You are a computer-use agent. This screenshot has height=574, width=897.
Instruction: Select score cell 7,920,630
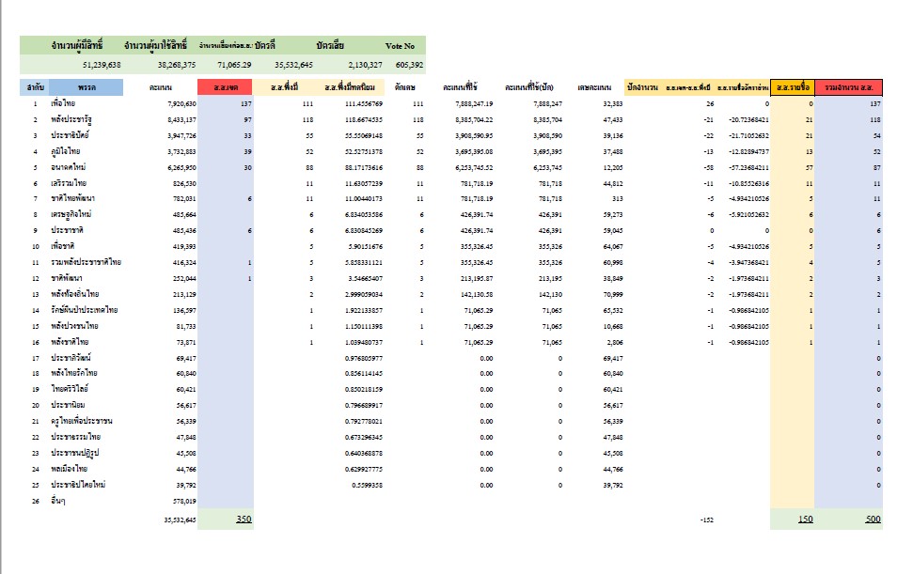pos(181,103)
